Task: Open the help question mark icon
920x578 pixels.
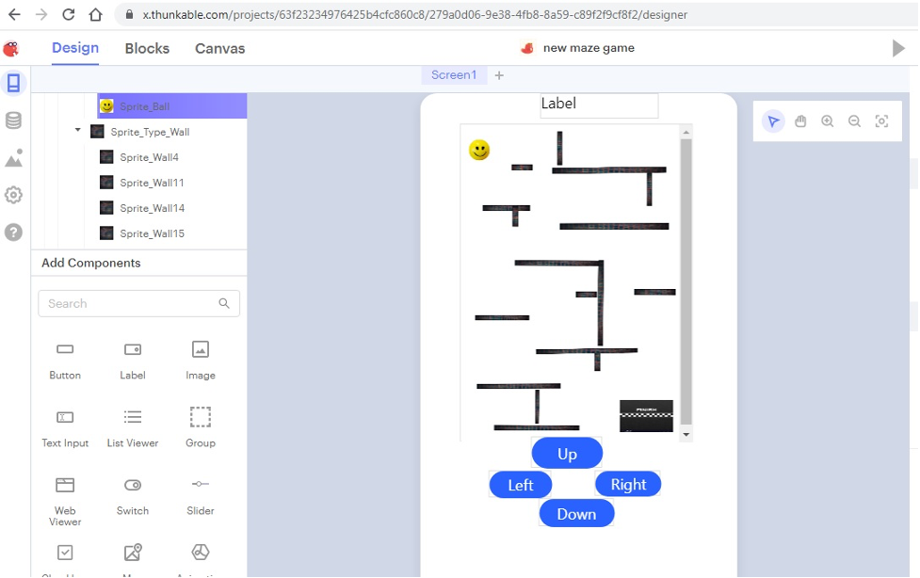Action: click(x=13, y=233)
